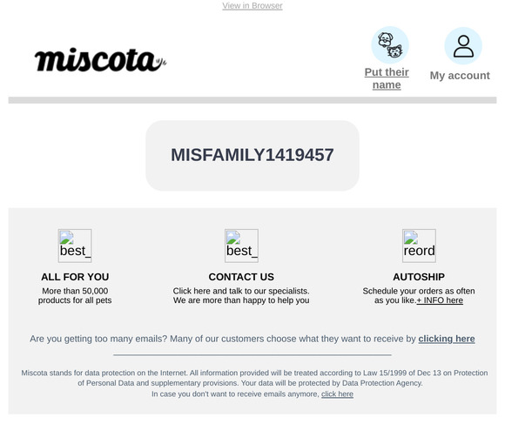Click Schedule your orders as often text

coord(419,291)
